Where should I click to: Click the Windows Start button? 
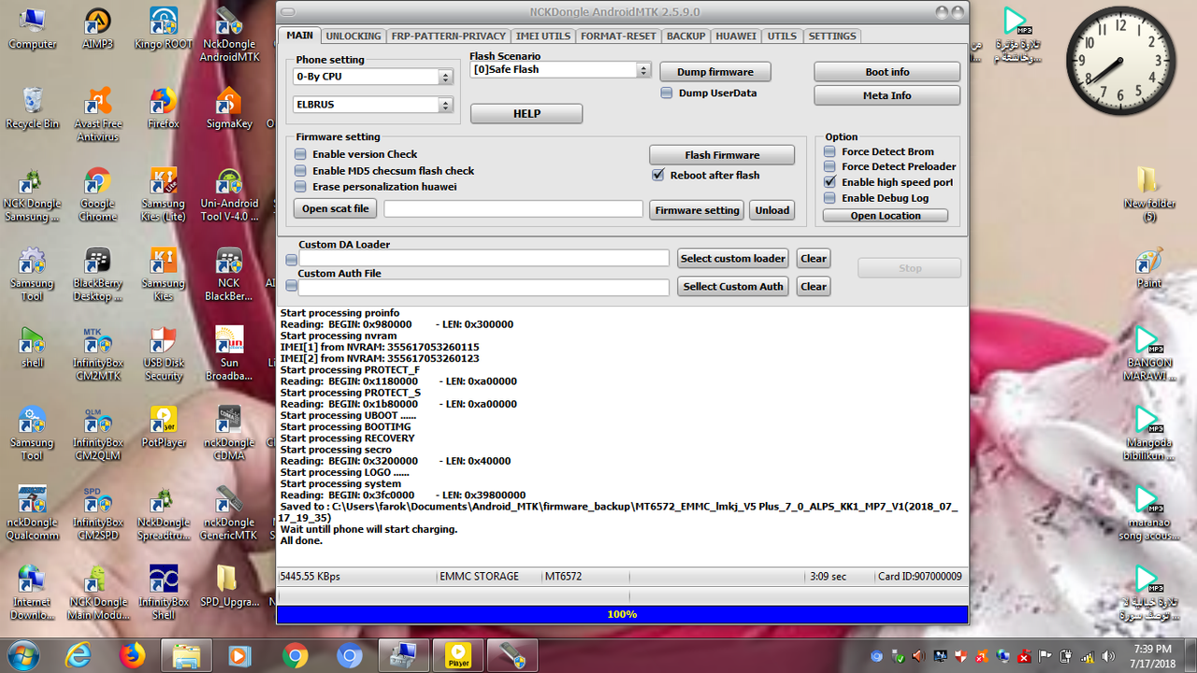click(x=25, y=654)
